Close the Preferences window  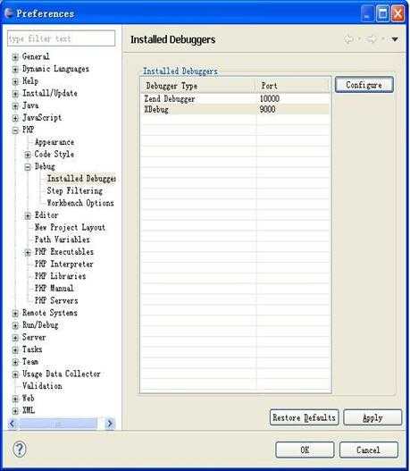(x=398, y=13)
